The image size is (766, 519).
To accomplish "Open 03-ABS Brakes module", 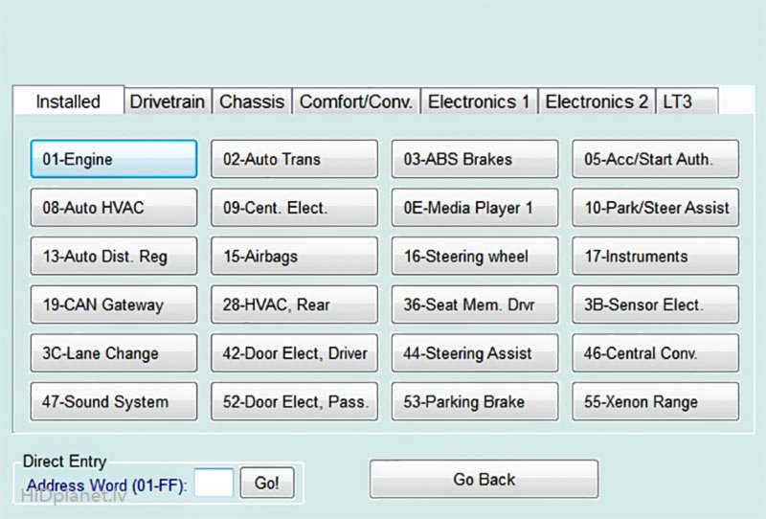I will (x=474, y=159).
